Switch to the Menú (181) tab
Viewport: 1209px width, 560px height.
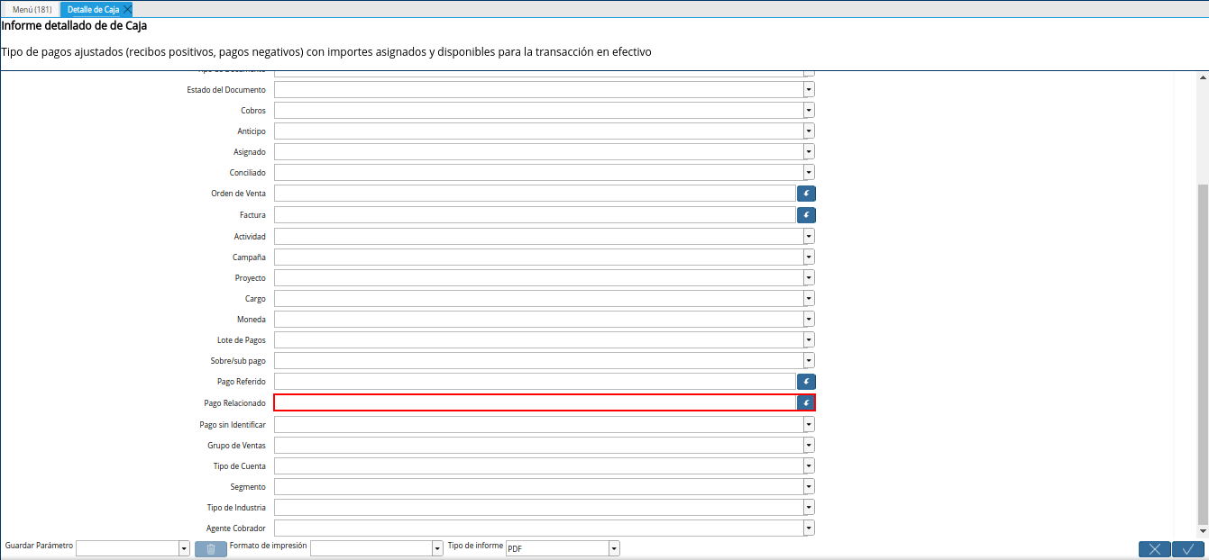pyautogui.click(x=32, y=9)
